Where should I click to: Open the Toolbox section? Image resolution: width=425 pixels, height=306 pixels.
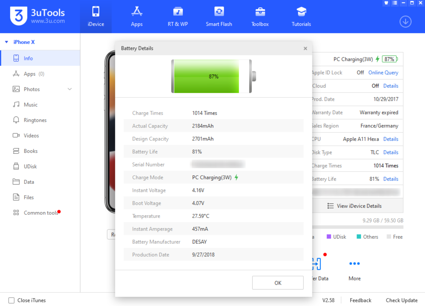(260, 17)
